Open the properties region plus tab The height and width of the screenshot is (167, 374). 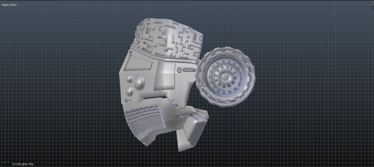pos(373,8)
